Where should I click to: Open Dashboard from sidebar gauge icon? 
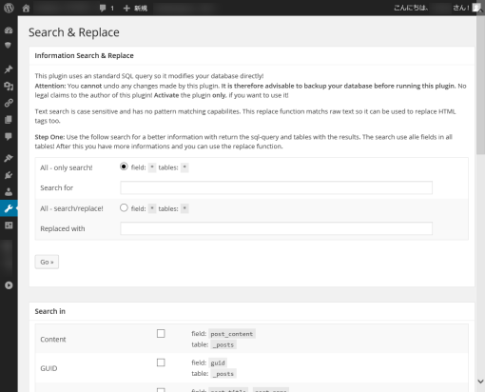tap(9, 30)
